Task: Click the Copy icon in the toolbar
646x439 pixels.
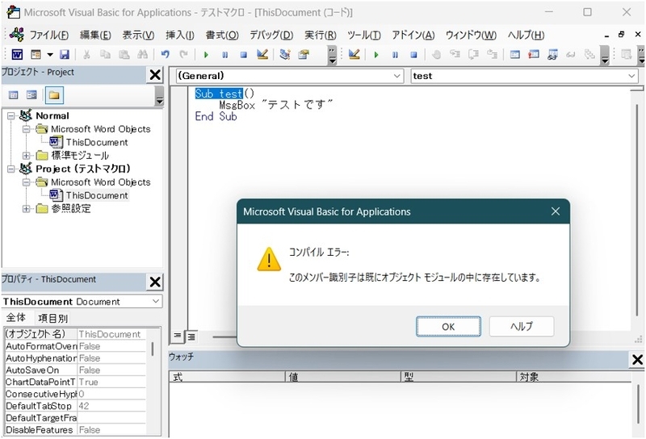Action: (x=106, y=54)
